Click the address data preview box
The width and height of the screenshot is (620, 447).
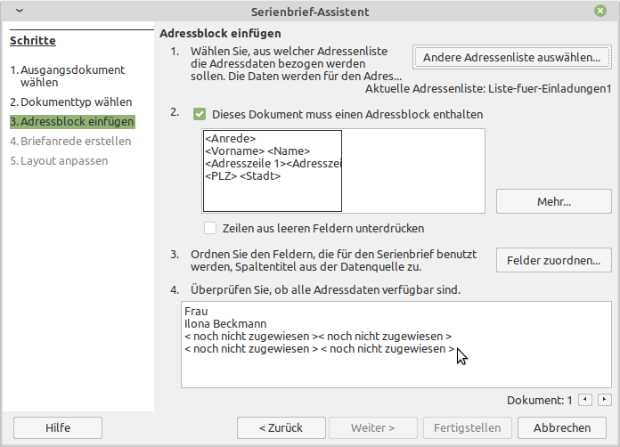pyautogui.click(x=396, y=345)
